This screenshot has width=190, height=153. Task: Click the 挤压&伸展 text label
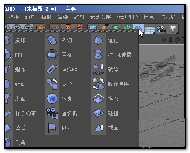click(x=120, y=55)
